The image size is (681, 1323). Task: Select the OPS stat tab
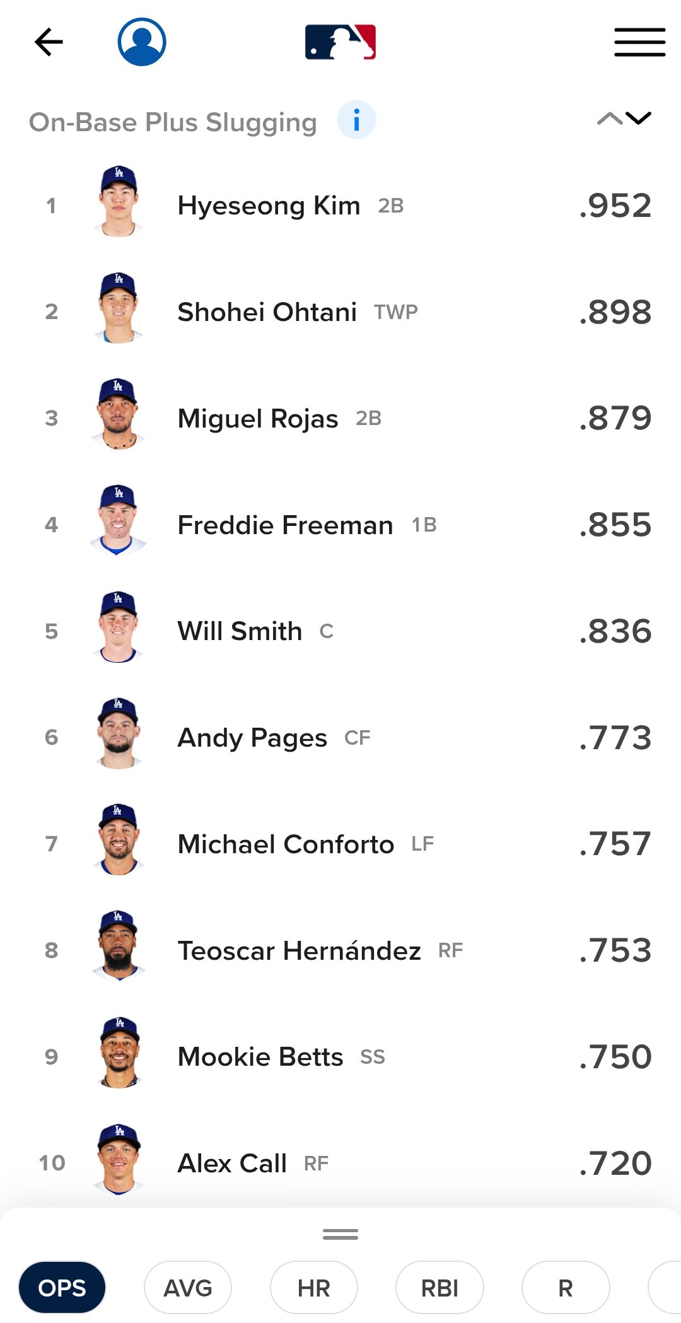62,1288
